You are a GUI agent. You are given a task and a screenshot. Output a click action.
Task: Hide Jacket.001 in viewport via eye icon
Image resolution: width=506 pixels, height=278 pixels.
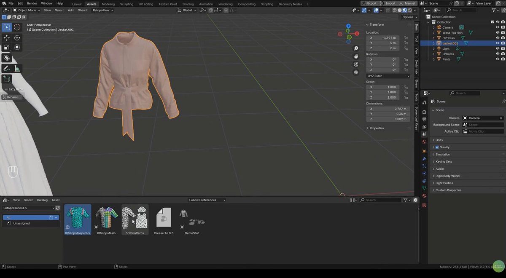coord(498,43)
